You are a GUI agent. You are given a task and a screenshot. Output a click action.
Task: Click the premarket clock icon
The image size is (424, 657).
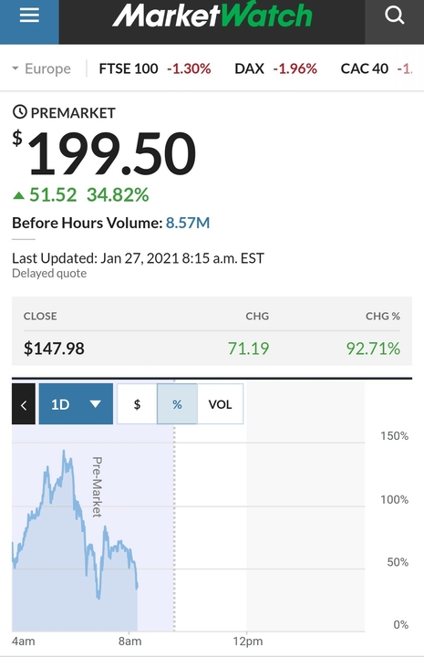tap(20, 112)
